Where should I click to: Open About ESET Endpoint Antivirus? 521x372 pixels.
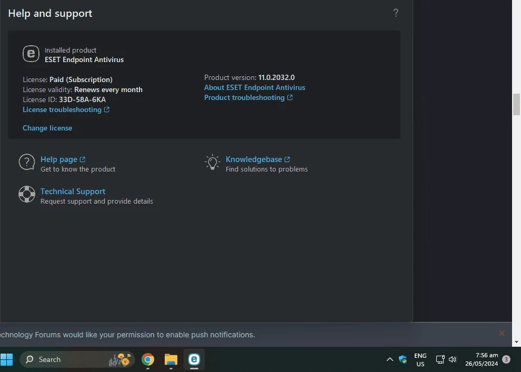pyautogui.click(x=255, y=87)
